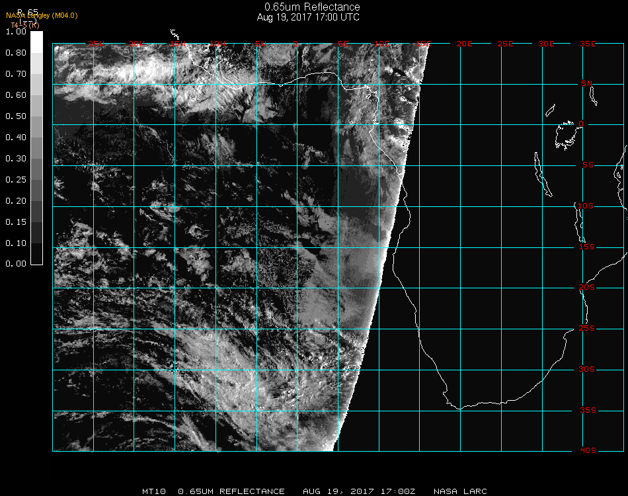
Task: Select the "Aug 19, 2017 17:00 UTC" date line
Action: click(308, 17)
